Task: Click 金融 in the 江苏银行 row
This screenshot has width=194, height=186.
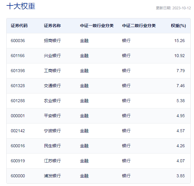Action: [x=84, y=161]
